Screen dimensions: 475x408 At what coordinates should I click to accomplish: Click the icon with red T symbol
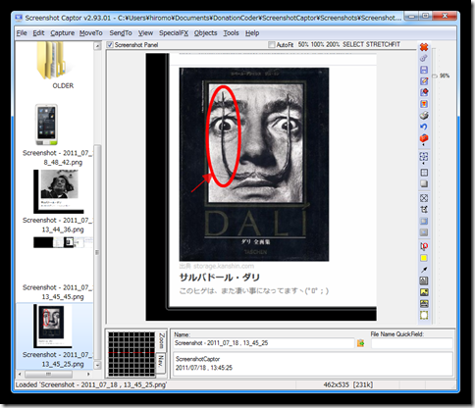pyautogui.click(x=424, y=104)
